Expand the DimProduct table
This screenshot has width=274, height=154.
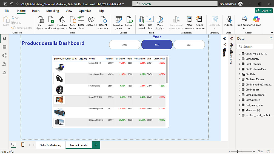click(239, 90)
